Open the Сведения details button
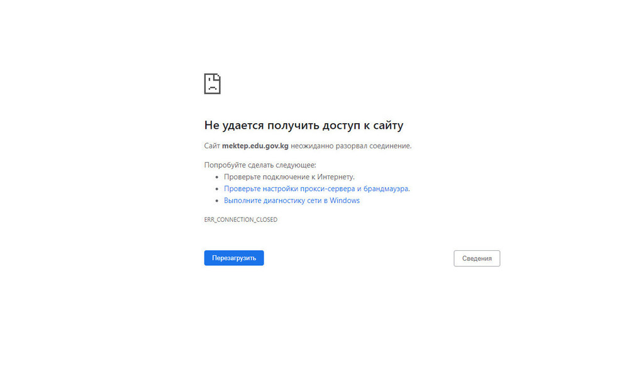This screenshot has width=629, height=374. tap(477, 258)
